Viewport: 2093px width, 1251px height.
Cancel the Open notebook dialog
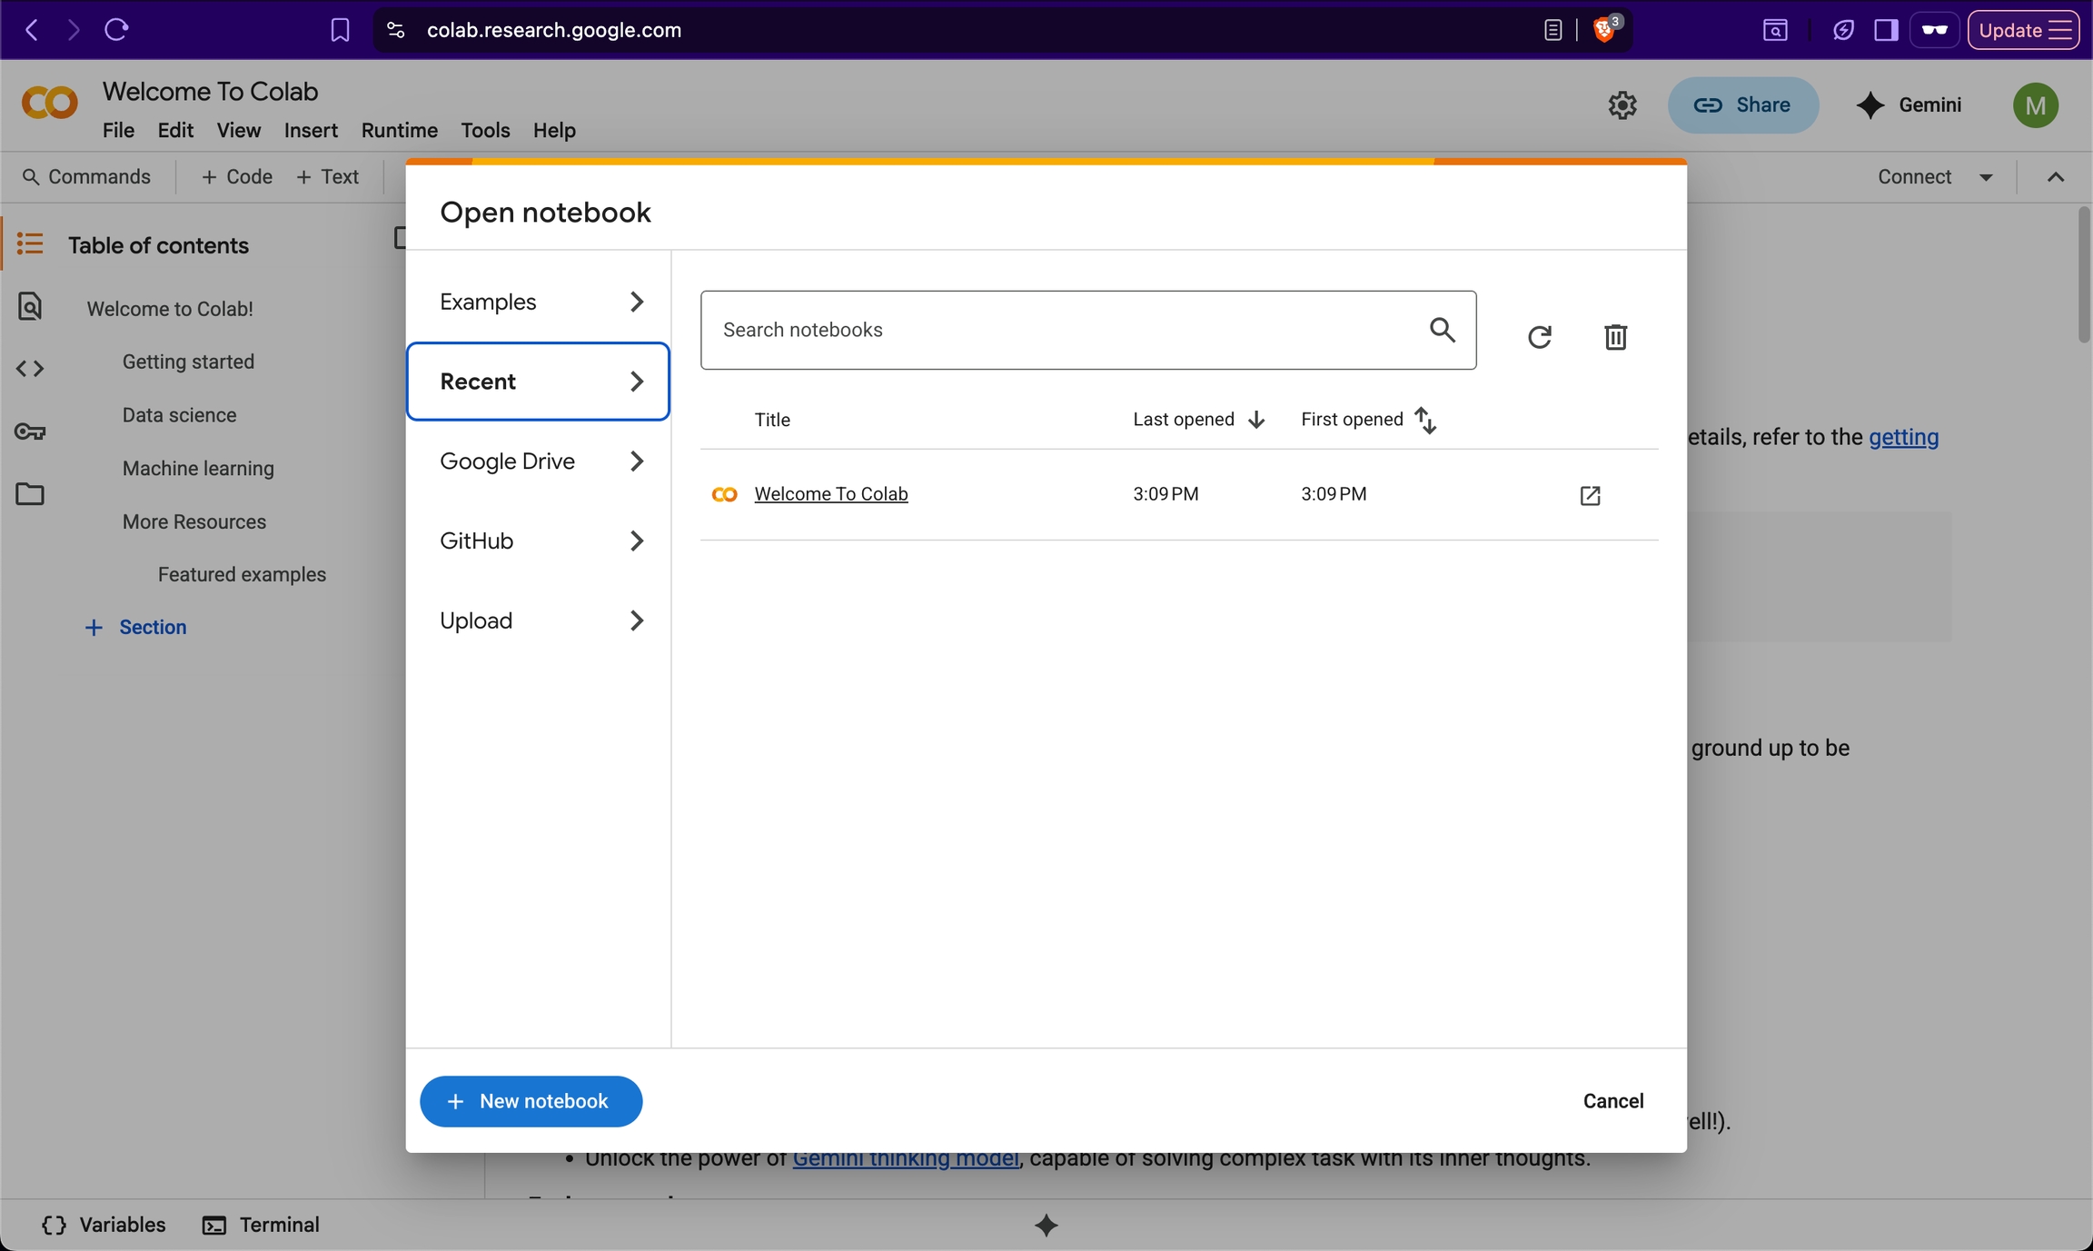(x=1612, y=1101)
